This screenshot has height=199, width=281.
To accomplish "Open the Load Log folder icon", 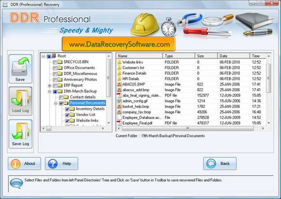I will point(20,99).
